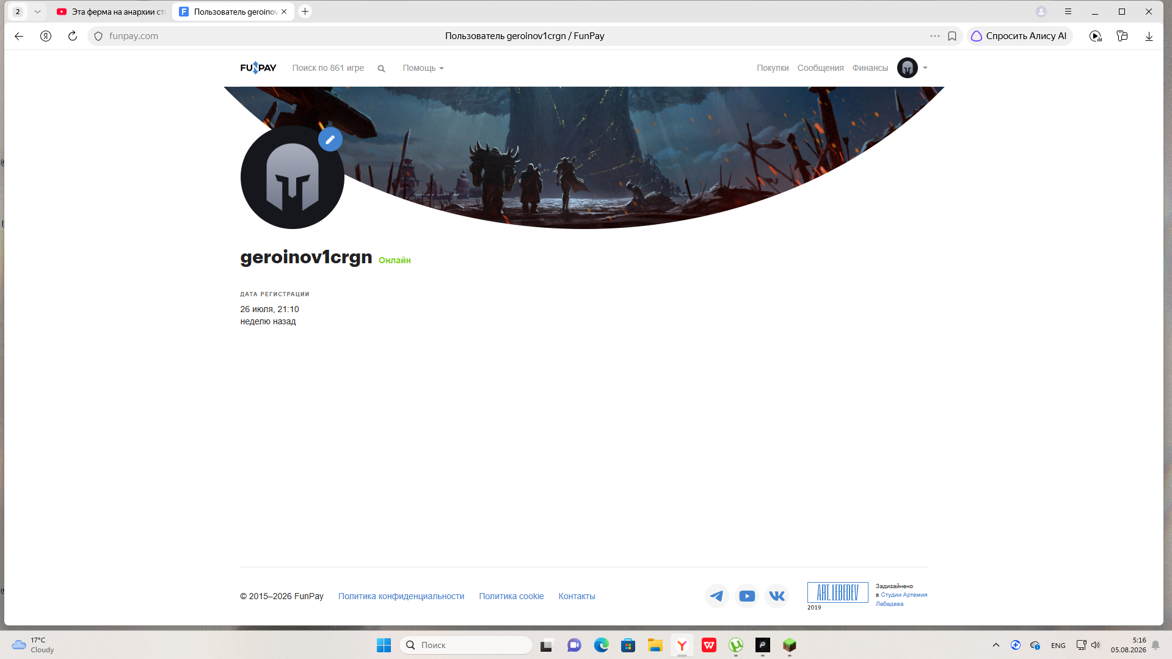Expand the Помощь dropdown menu
Screen dimensions: 1172x659
tap(423, 68)
